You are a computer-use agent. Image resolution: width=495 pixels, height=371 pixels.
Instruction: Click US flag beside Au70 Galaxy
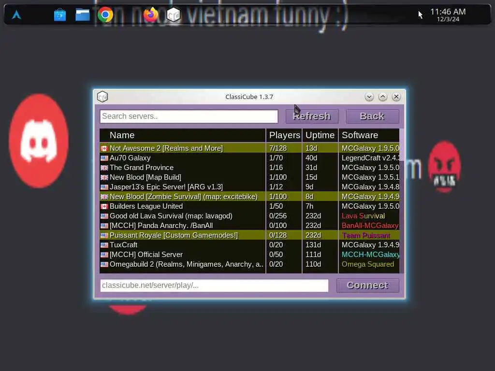[x=104, y=158]
